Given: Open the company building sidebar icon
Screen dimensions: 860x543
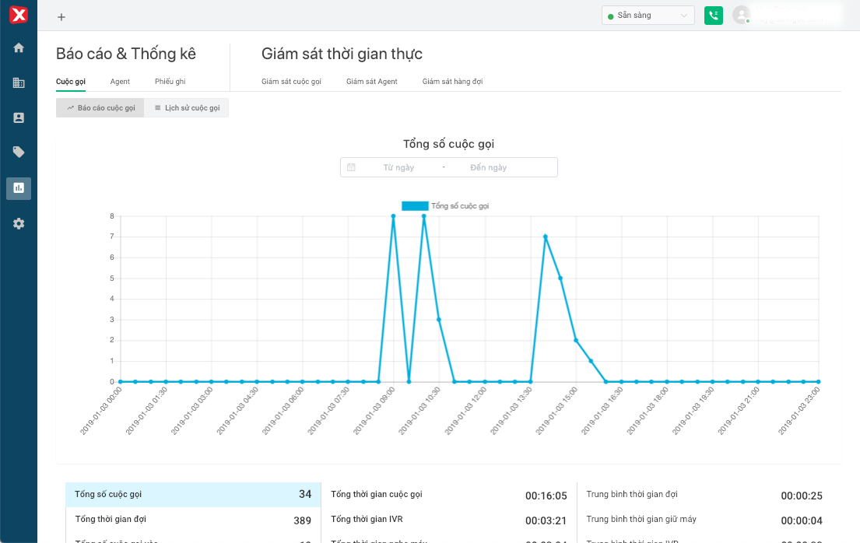Looking at the screenshot, I should pos(19,82).
